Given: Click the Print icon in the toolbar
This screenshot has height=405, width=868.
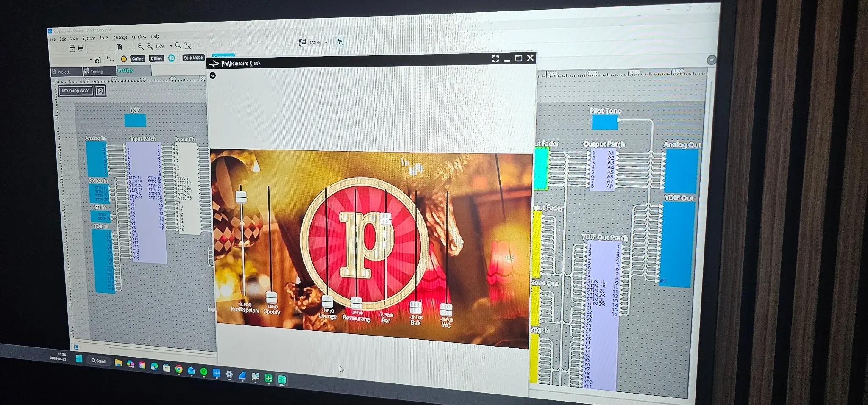Looking at the screenshot, I should (81, 48).
